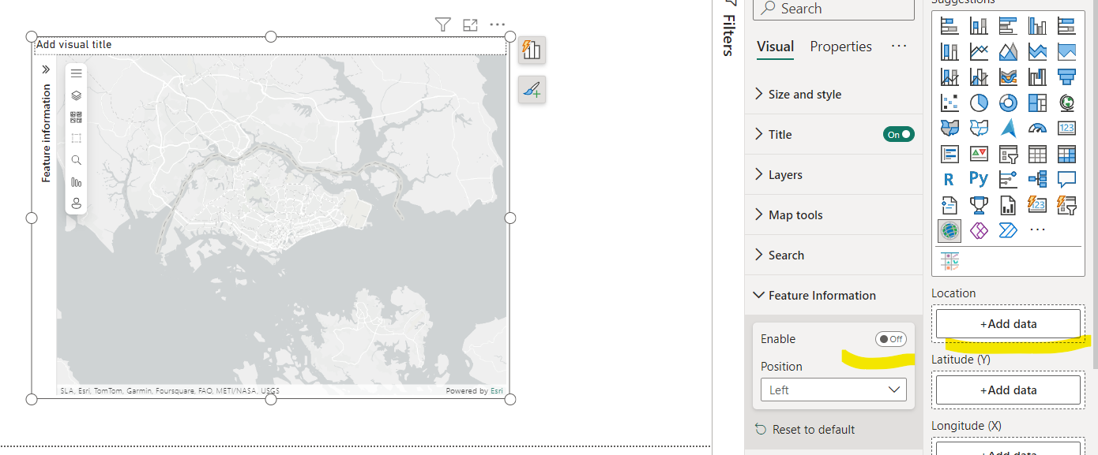The height and width of the screenshot is (455, 1098).
Task: Switch to the Visual formatting tab
Action: [775, 47]
